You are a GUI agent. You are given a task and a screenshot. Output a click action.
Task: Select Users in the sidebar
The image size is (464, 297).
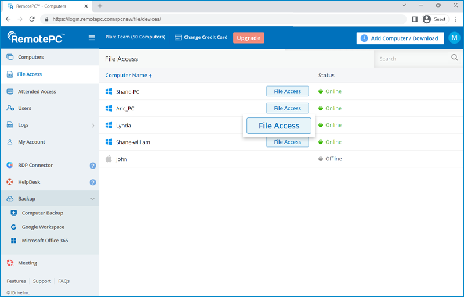(x=24, y=108)
